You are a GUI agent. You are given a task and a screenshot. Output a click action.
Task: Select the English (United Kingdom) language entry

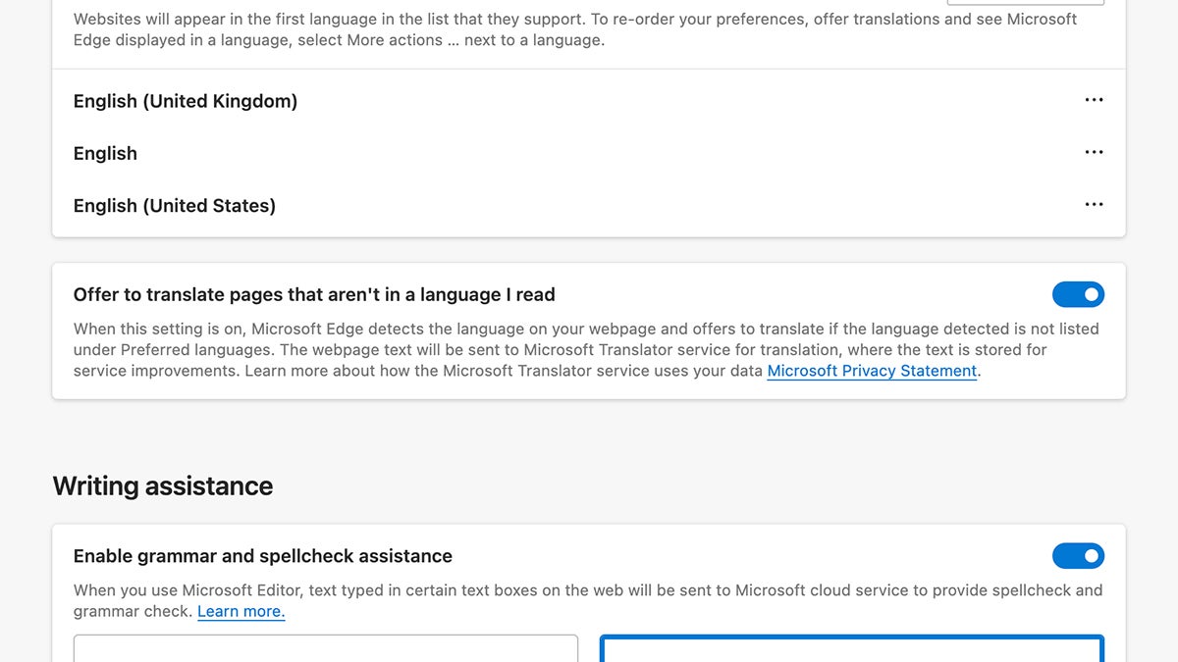click(x=185, y=100)
